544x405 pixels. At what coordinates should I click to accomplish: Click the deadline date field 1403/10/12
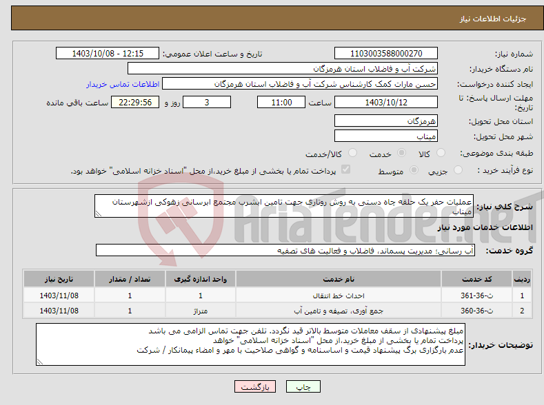386,102
